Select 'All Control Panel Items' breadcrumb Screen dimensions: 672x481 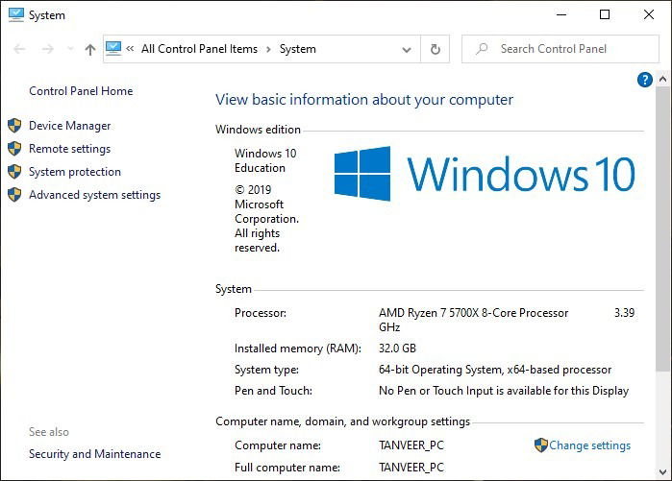(x=200, y=49)
